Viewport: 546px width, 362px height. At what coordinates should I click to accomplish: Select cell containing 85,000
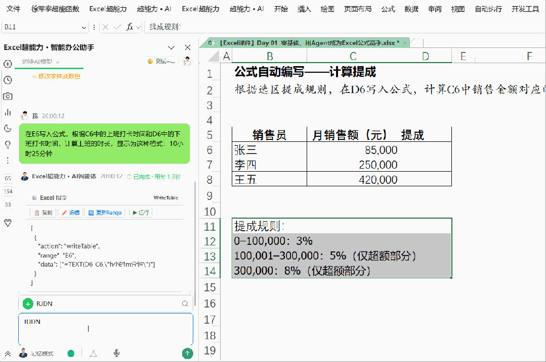click(353, 150)
